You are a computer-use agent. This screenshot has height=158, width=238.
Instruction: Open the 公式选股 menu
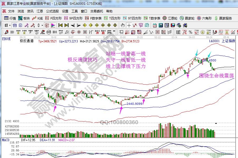(52, 11)
